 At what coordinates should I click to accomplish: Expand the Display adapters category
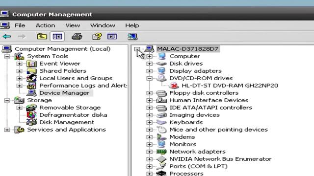pyautogui.click(x=149, y=71)
